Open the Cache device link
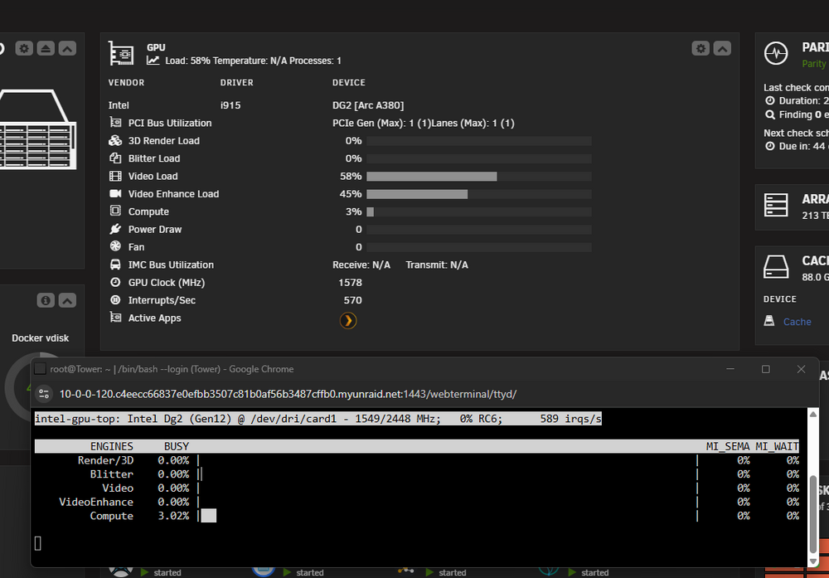This screenshot has width=829, height=578. pyautogui.click(x=797, y=322)
